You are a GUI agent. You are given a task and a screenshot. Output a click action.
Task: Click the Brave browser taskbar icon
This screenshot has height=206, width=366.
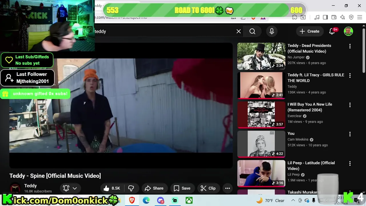click(132, 200)
